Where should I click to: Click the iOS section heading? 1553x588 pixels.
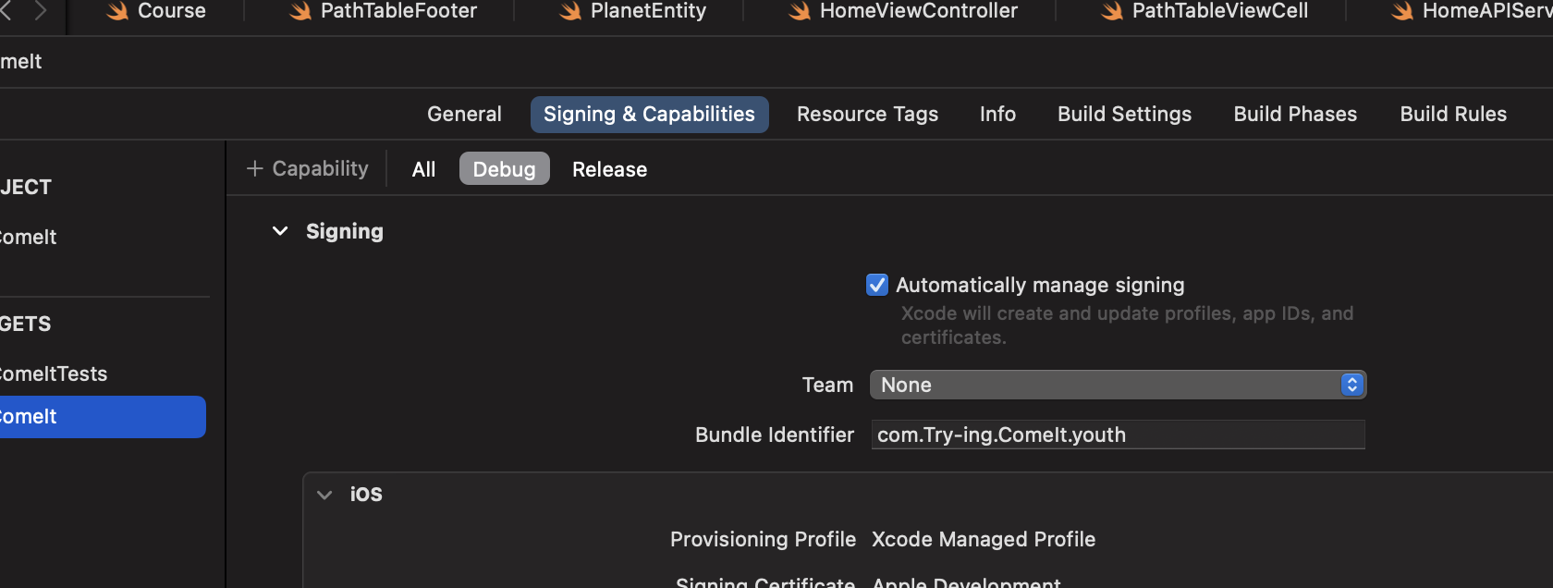[x=366, y=495]
